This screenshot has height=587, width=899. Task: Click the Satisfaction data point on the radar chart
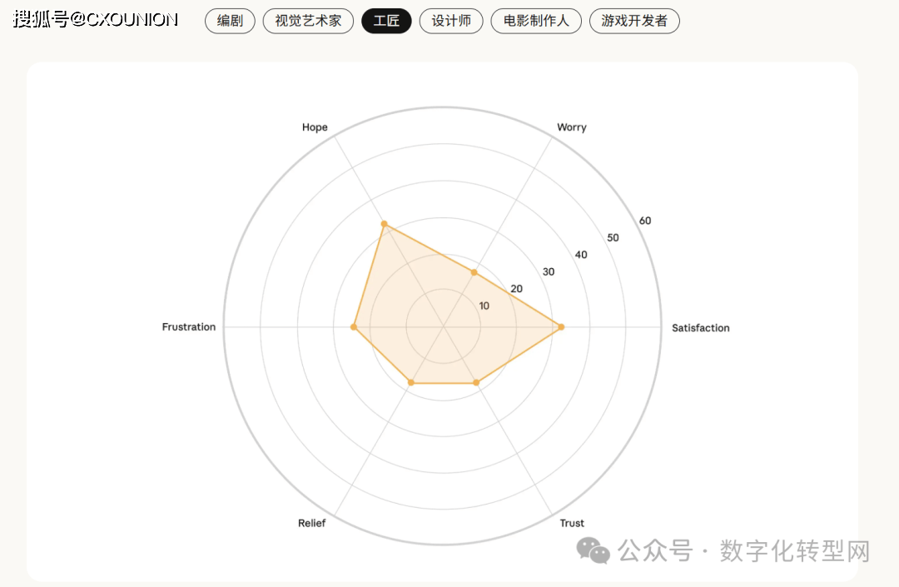pyautogui.click(x=561, y=327)
